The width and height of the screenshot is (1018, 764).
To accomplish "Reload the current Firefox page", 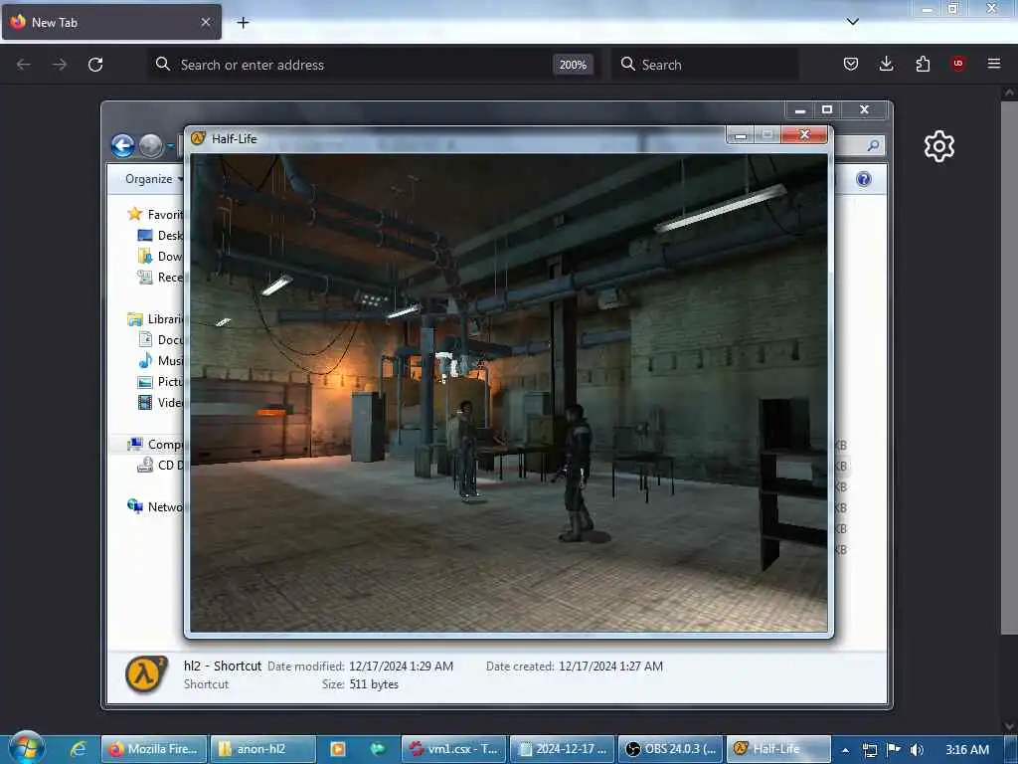I will 95,65.
